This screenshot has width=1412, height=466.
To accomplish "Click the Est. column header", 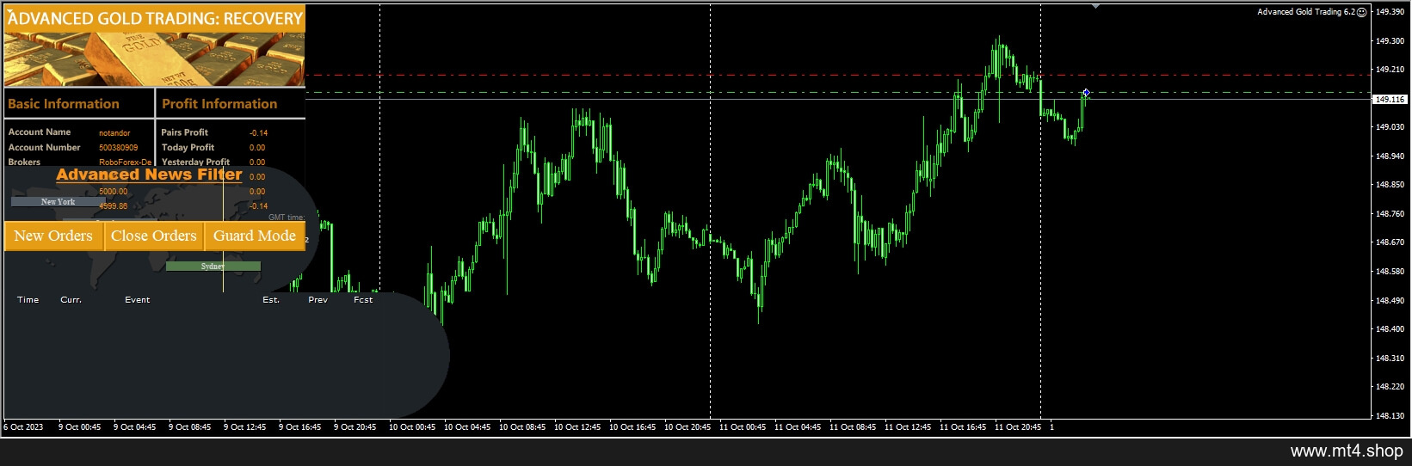I will [271, 300].
